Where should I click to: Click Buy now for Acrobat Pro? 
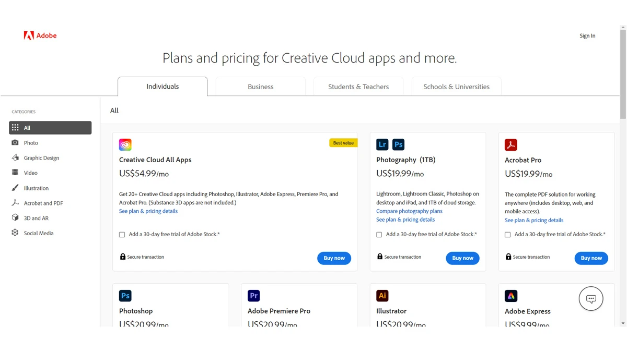pos(591,258)
